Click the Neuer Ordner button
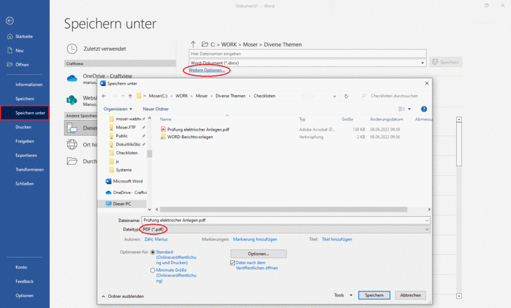The image size is (511, 308). click(156, 109)
